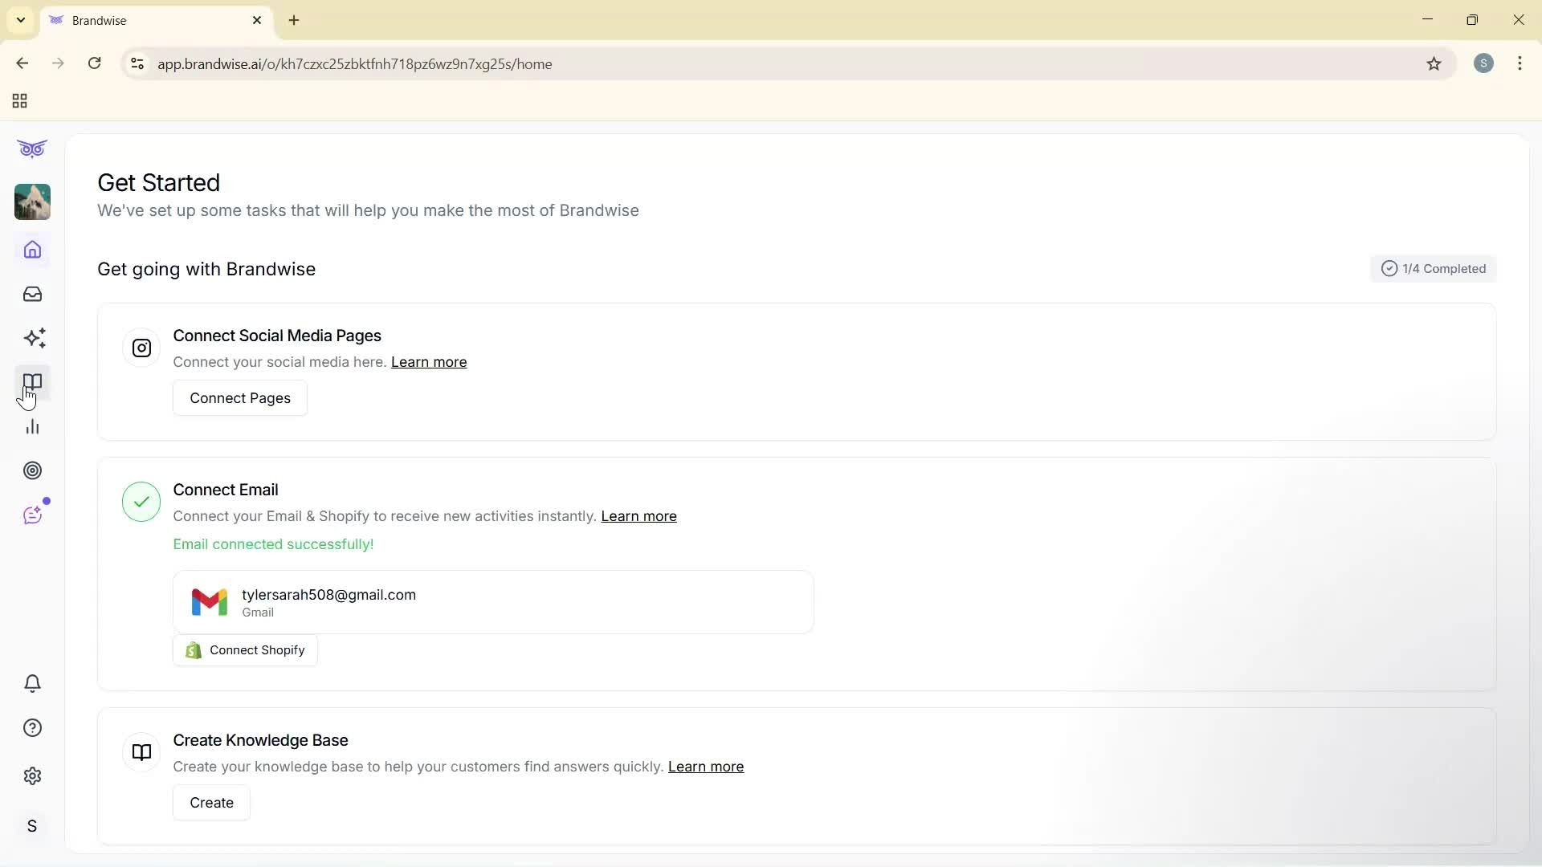Click Connect Pages button
The height and width of the screenshot is (867, 1542).
click(239, 397)
